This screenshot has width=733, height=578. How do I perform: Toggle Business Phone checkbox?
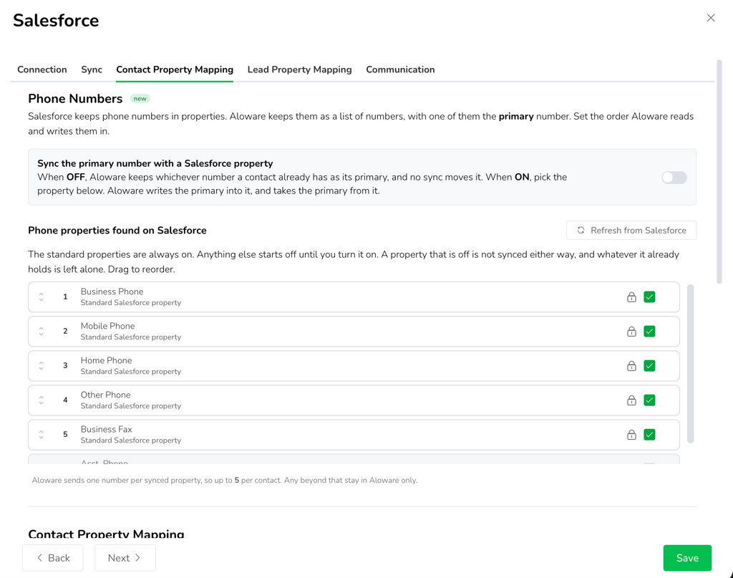click(649, 297)
